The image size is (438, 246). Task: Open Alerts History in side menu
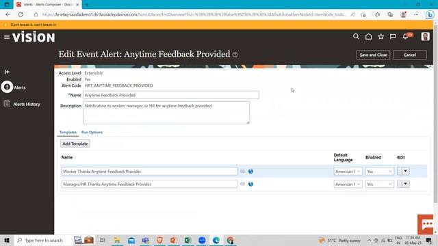coord(27,104)
